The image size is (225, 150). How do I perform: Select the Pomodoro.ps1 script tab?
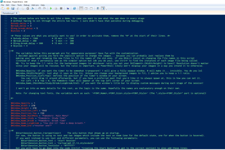pyautogui.click(x=9, y=13)
